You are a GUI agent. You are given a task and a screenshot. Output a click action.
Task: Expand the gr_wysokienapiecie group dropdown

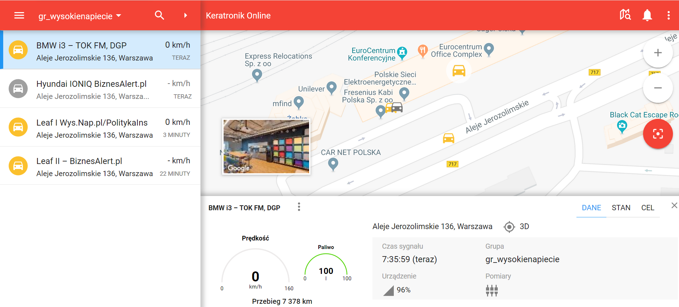(80, 16)
